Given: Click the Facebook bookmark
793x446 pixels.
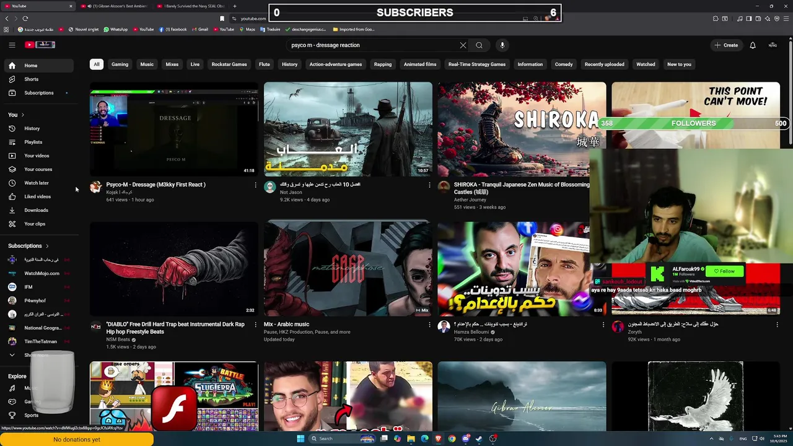Looking at the screenshot, I should [x=173, y=29].
